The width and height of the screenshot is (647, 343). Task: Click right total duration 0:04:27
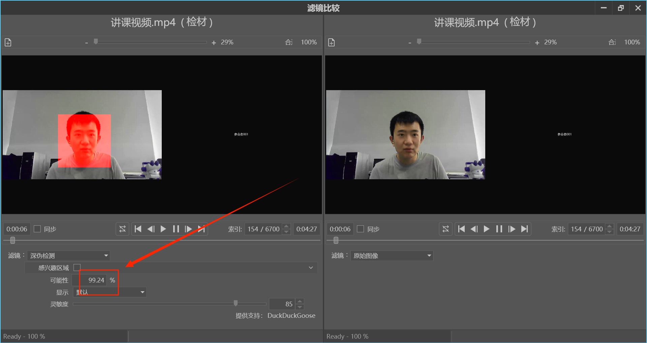click(x=630, y=229)
